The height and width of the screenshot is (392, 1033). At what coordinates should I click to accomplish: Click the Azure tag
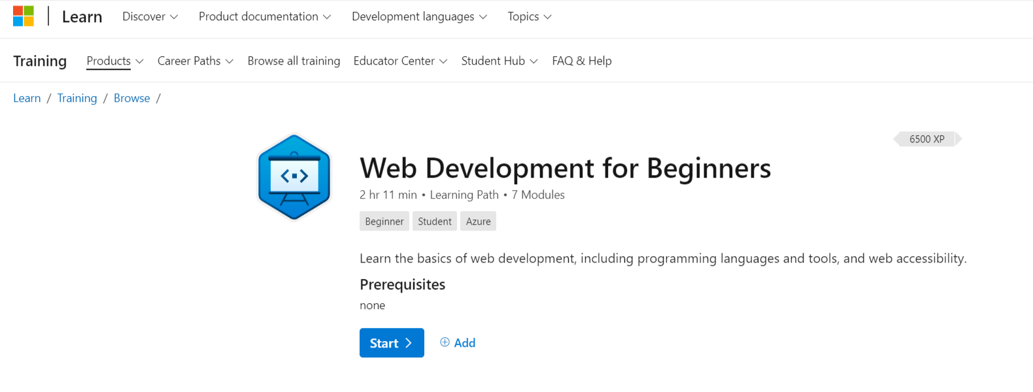479,221
